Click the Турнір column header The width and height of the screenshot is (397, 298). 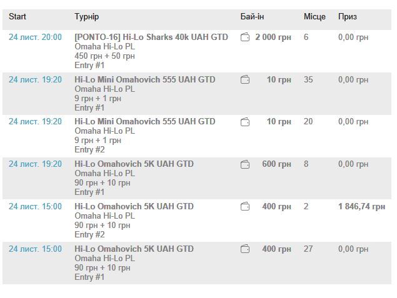86,16
